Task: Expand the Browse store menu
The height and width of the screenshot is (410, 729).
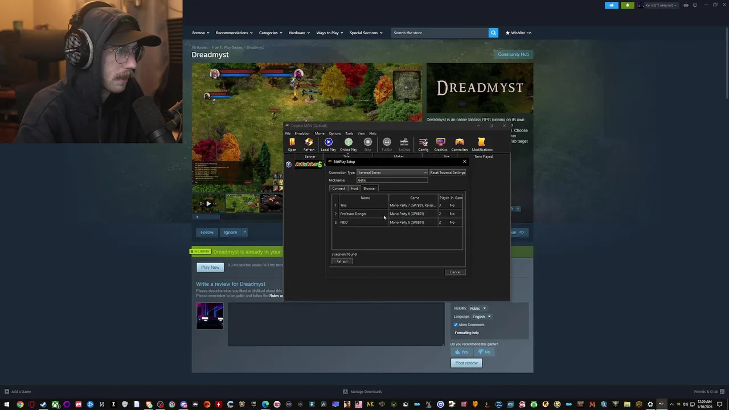Action: click(200, 32)
